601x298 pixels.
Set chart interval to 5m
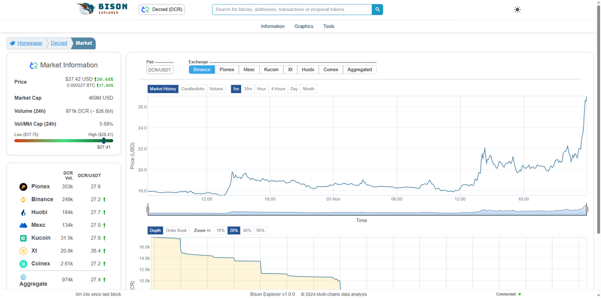236,89
